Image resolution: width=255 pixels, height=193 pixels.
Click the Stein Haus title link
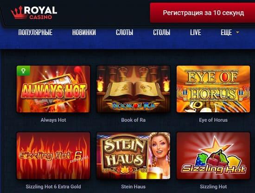[134, 187]
